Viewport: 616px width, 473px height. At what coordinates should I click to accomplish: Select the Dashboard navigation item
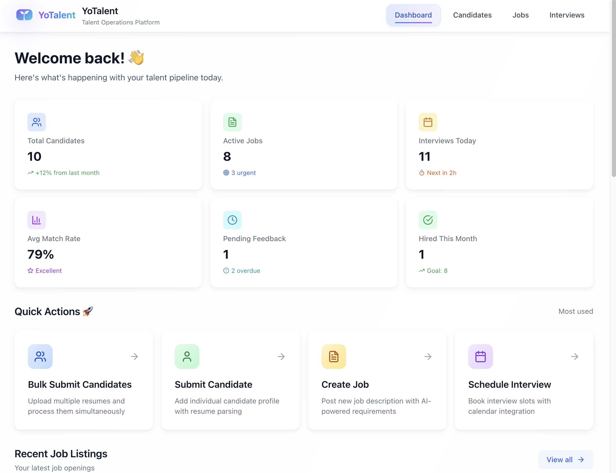(413, 15)
